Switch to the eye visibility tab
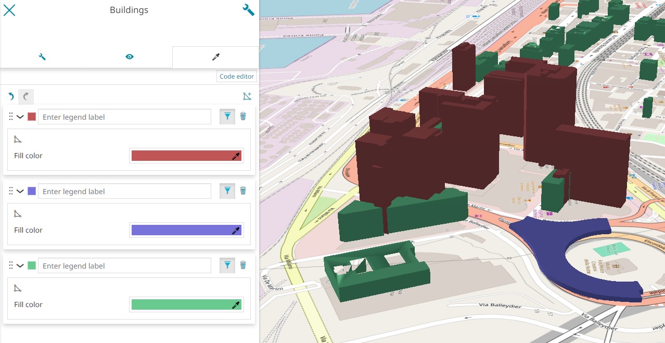Screen dimensions: 665x343 130,57
